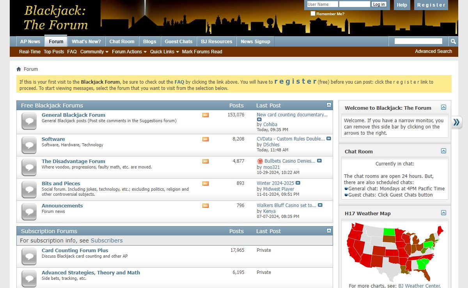Screen dimensions: 468x288
Task: Go to last post in Winter 2024-2025
Action: pyautogui.click(x=298, y=183)
